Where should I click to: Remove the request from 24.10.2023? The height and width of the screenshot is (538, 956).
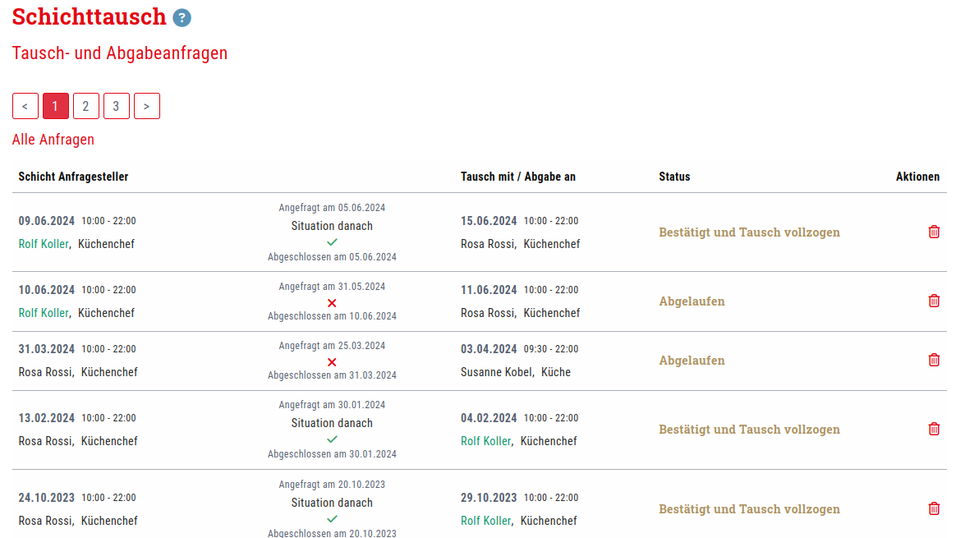pos(934,508)
